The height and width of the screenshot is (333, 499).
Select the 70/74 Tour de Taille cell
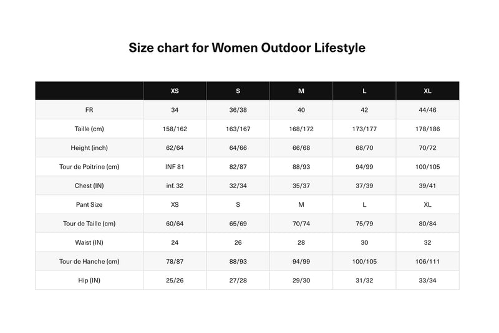tap(301, 224)
